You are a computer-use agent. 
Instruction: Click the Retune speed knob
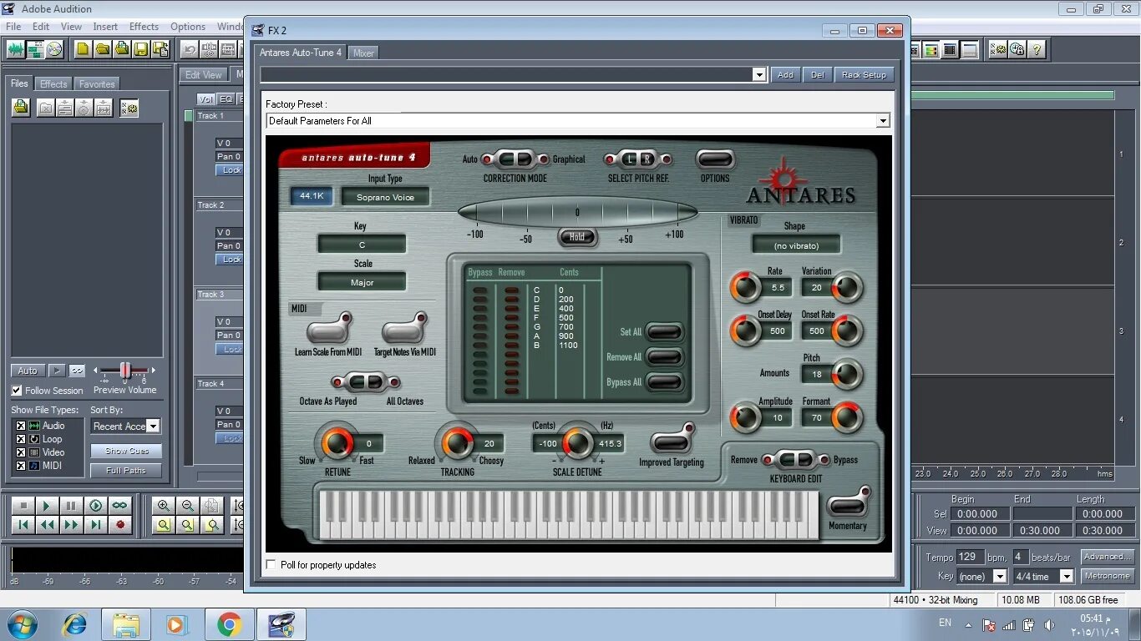tap(337, 442)
